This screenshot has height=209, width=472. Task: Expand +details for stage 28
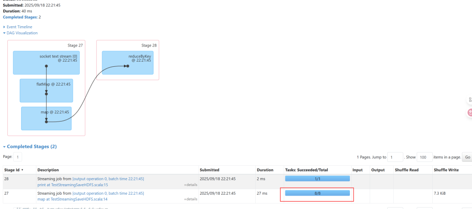[x=190, y=185]
